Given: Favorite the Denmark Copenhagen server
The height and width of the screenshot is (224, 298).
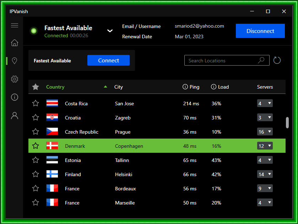Looking at the screenshot, I should [x=36, y=146].
